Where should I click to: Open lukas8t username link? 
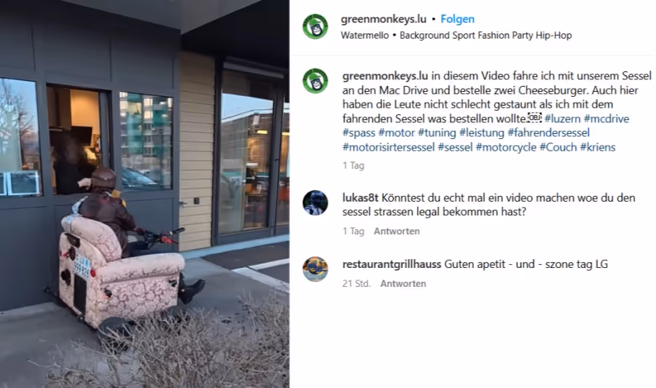coord(360,197)
